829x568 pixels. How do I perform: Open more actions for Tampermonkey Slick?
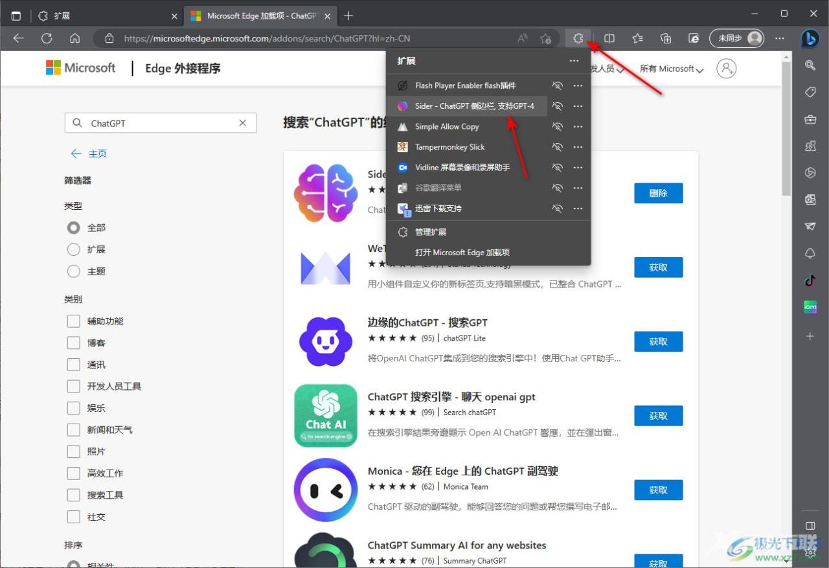click(578, 147)
